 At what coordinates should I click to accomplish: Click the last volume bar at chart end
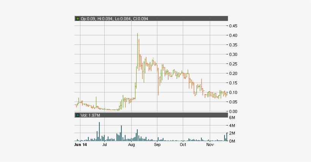[x=227, y=137]
